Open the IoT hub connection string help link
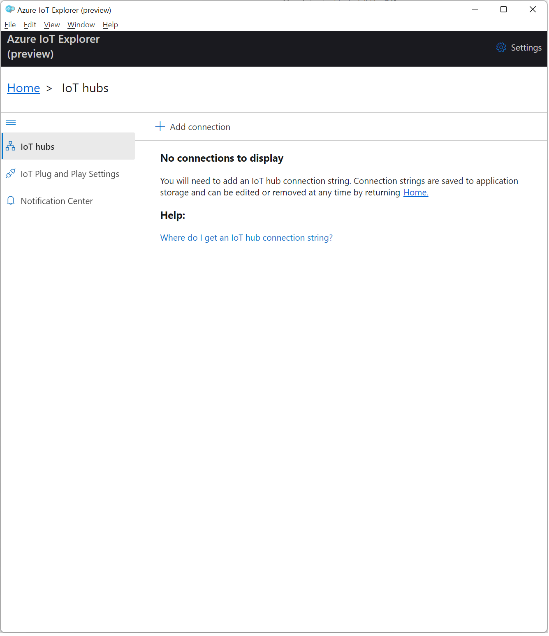 [x=246, y=237]
